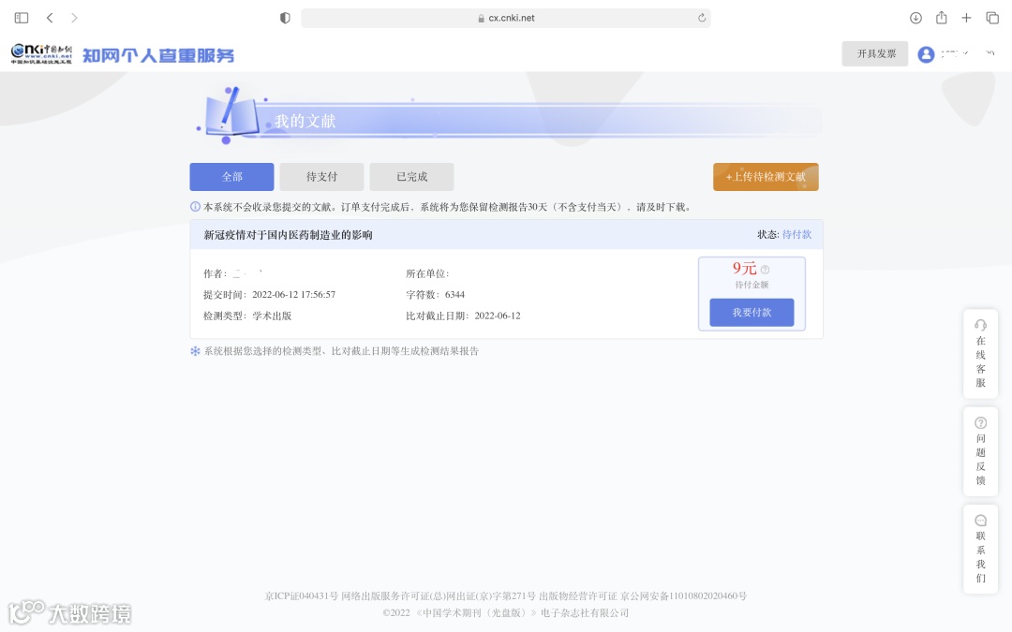Open the Safari downloads icon
This screenshot has width=1012, height=632.
point(915,18)
